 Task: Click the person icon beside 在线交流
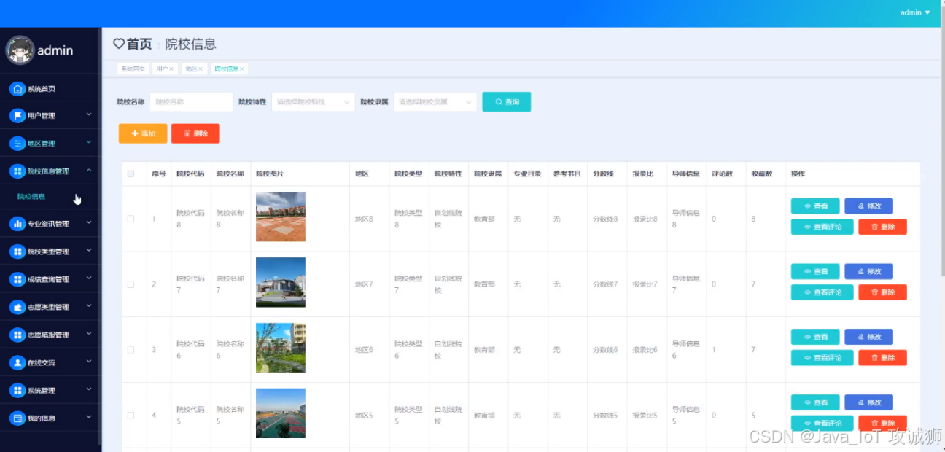(17, 362)
